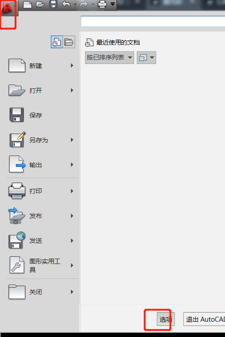Open the AutoCAD application menu logo
Viewport: 225px width, 337px height.
coord(8,8)
